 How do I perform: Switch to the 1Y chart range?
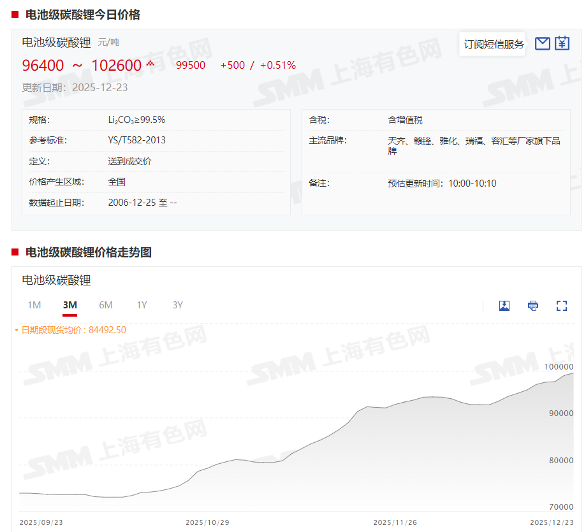(142, 305)
